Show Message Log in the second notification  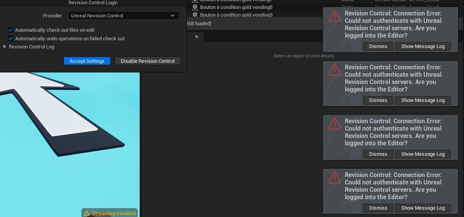[423, 100]
